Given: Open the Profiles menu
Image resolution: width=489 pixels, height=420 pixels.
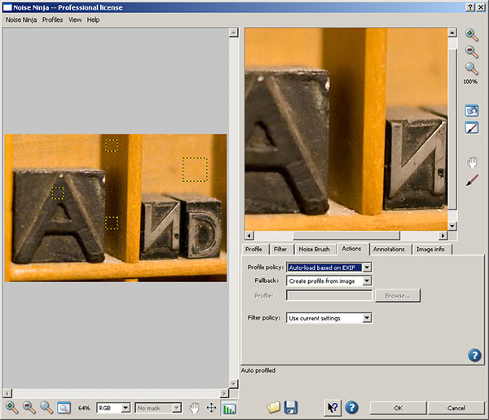Looking at the screenshot, I should [52, 20].
